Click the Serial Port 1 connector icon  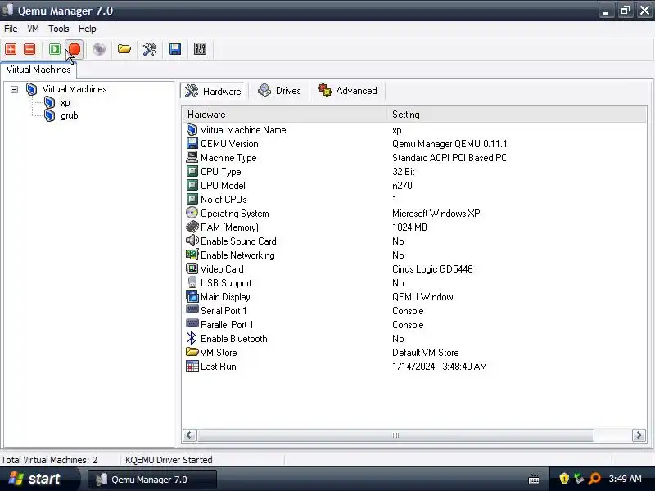(x=192, y=309)
